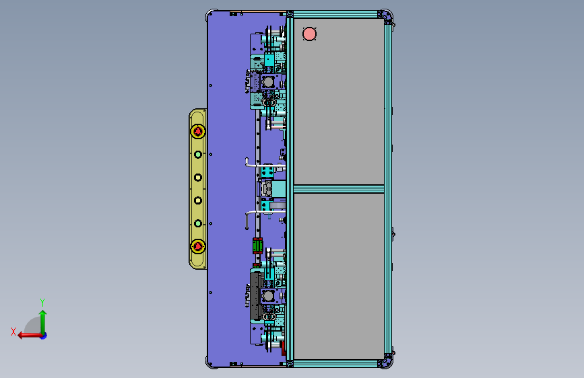Click the red X axis arrow of the triad
Image resolution: width=584 pixels, height=378 pixels.
point(30,336)
